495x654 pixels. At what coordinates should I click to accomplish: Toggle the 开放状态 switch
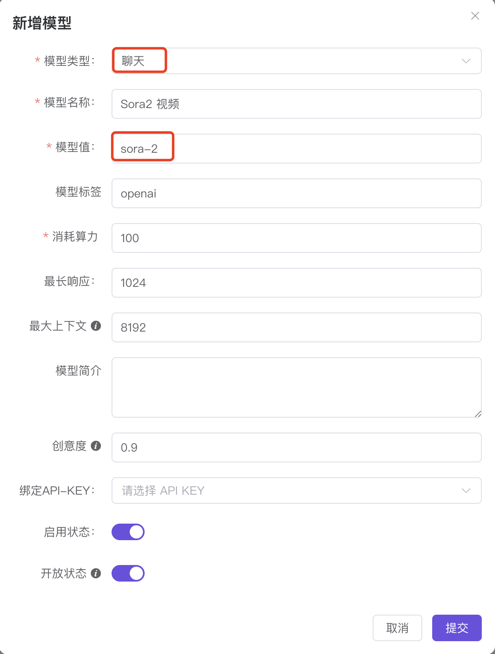128,573
